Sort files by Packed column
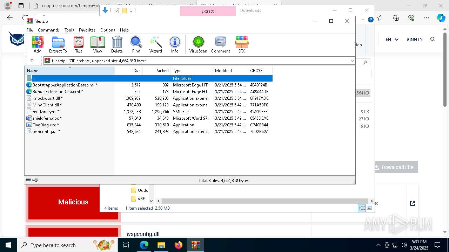This screenshot has width=449, height=252. coord(156,71)
